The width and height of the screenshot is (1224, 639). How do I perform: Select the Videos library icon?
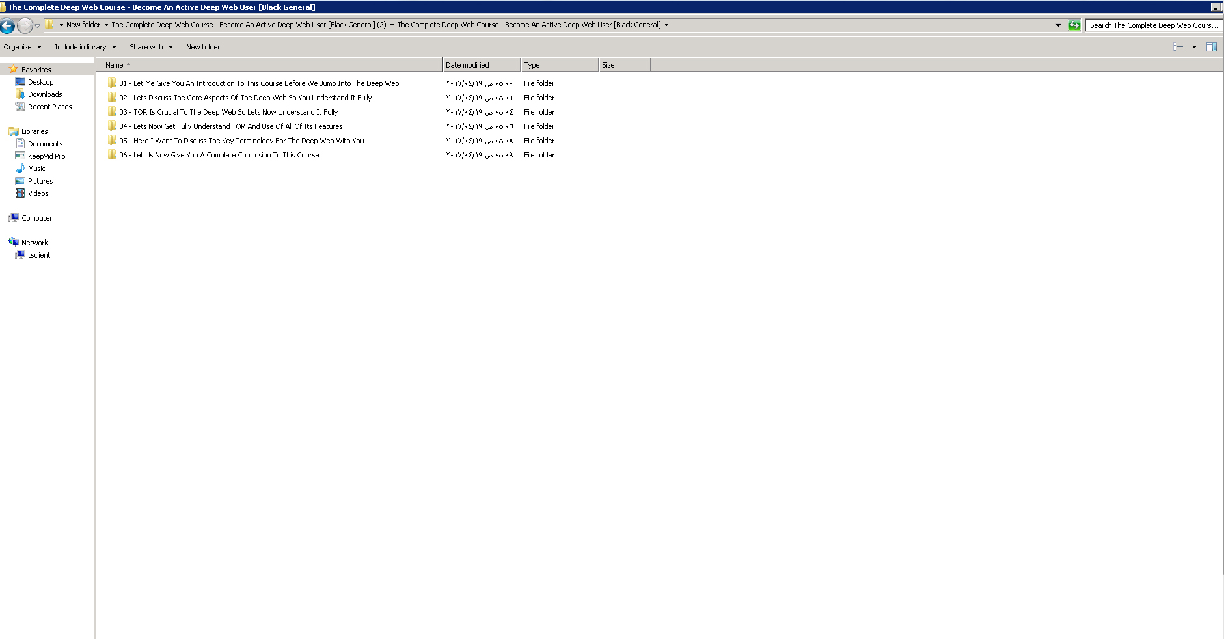[20, 193]
